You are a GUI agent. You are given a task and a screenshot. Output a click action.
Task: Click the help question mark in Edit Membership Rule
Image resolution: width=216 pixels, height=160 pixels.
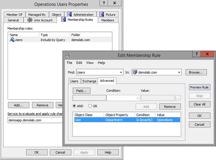pyautogui.click(x=196, y=54)
